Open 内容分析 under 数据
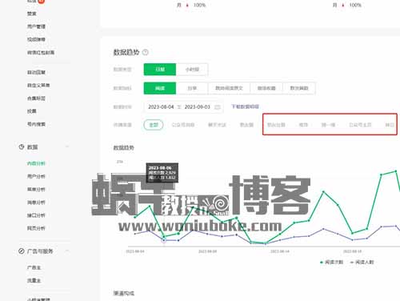Screen dimensions: 400x301 click(36, 163)
